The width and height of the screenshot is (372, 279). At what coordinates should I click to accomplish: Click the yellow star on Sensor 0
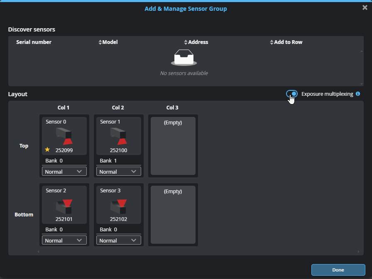click(47, 150)
